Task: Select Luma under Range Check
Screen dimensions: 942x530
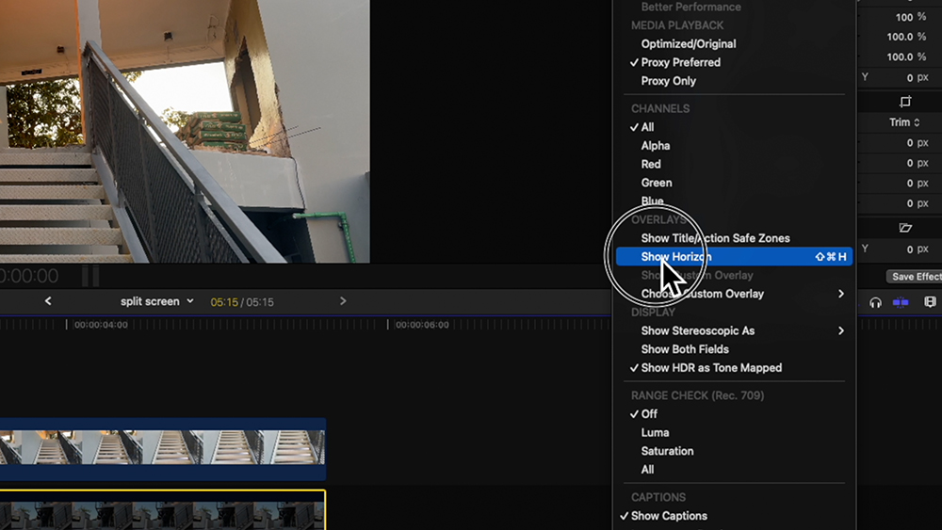Action: pos(655,433)
